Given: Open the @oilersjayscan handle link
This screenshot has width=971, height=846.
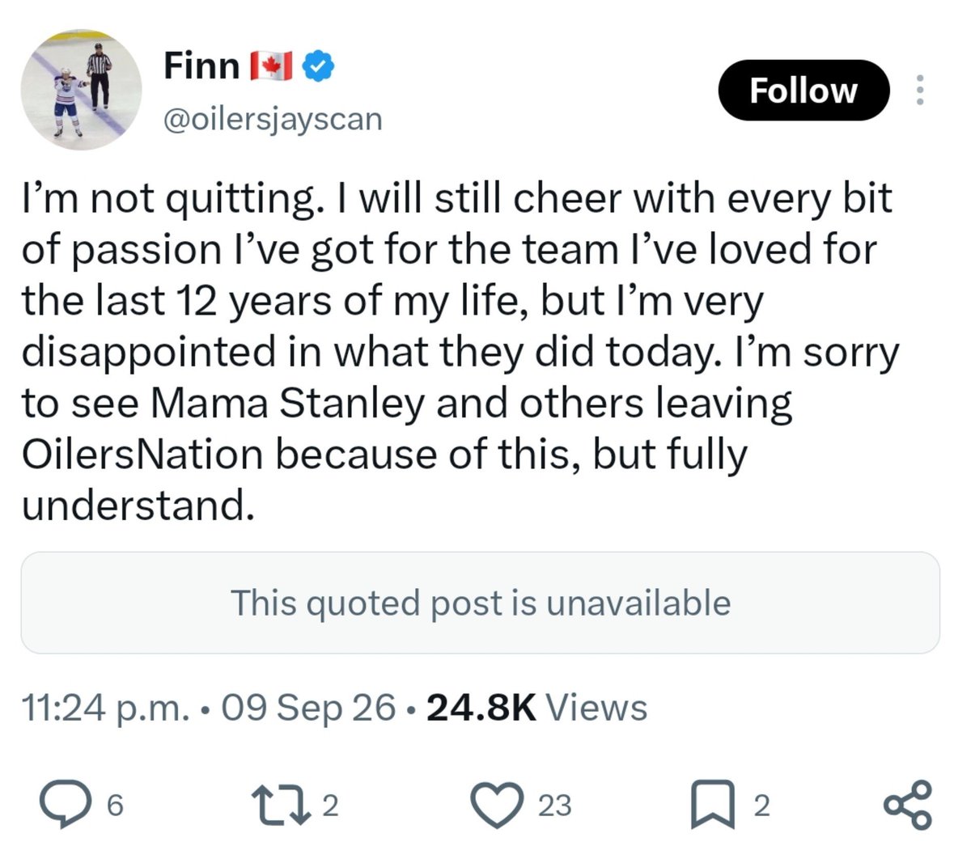Looking at the screenshot, I should coord(273,119).
